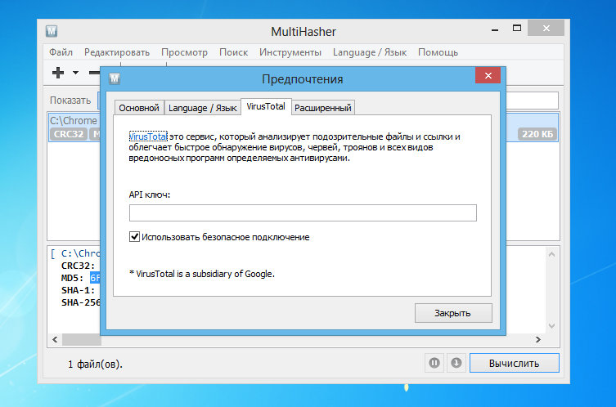The width and height of the screenshot is (616, 407).
Task: Open the Language / Язык menu
Action: pyautogui.click(x=370, y=52)
